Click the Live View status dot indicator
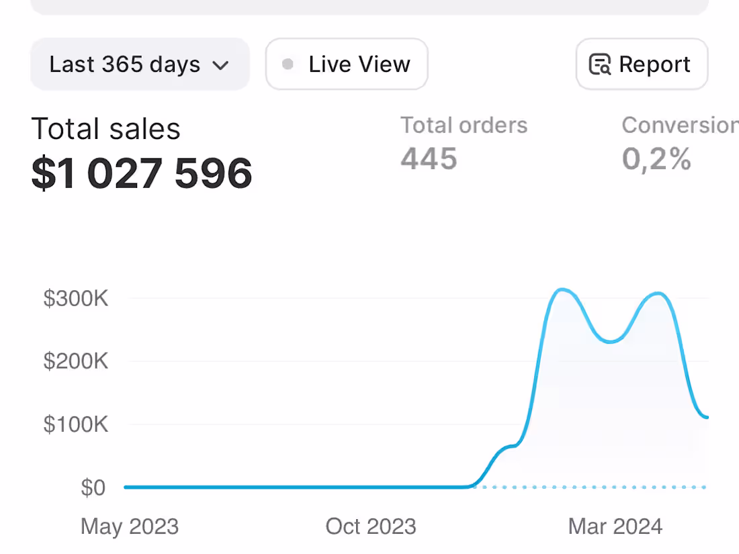The height and width of the screenshot is (554, 739). (x=288, y=64)
